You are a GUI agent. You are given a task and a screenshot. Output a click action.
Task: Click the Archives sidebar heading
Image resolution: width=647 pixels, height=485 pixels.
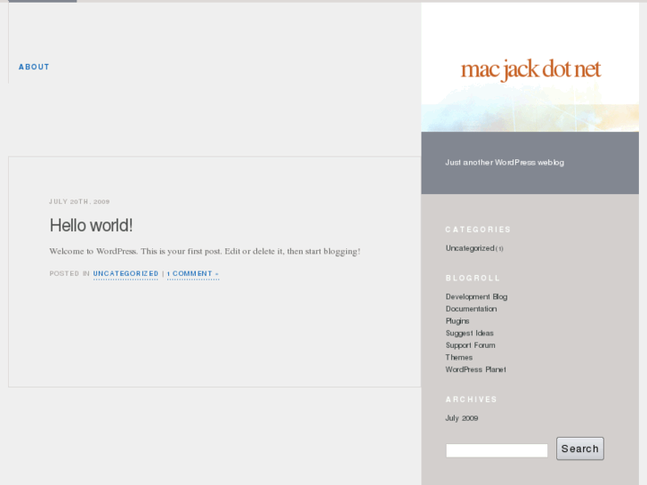[x=471, y=400]
